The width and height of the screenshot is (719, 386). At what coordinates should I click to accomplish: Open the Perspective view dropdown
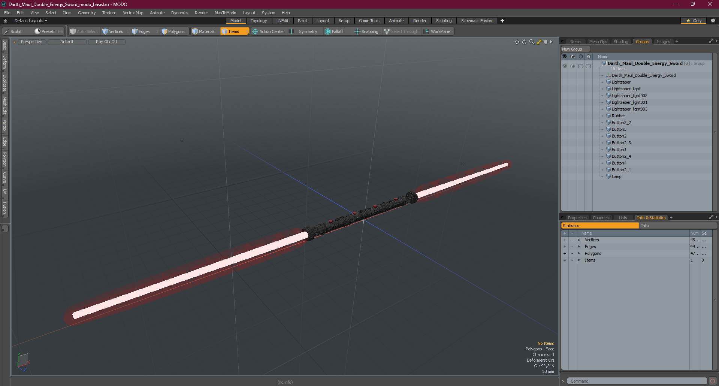click(31, 42)
